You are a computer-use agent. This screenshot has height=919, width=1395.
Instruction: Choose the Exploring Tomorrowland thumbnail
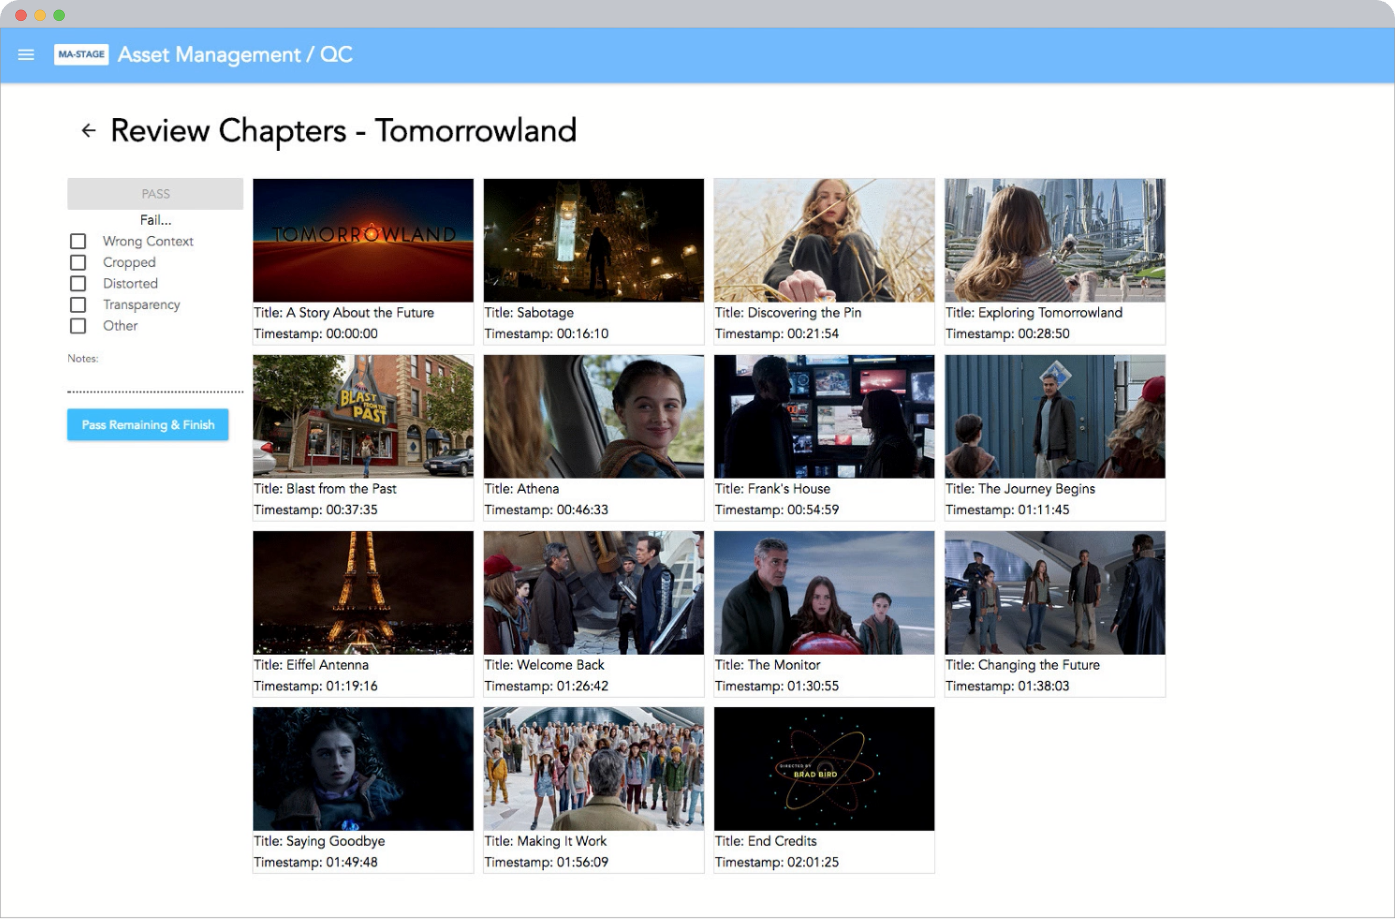(1055, 241)
